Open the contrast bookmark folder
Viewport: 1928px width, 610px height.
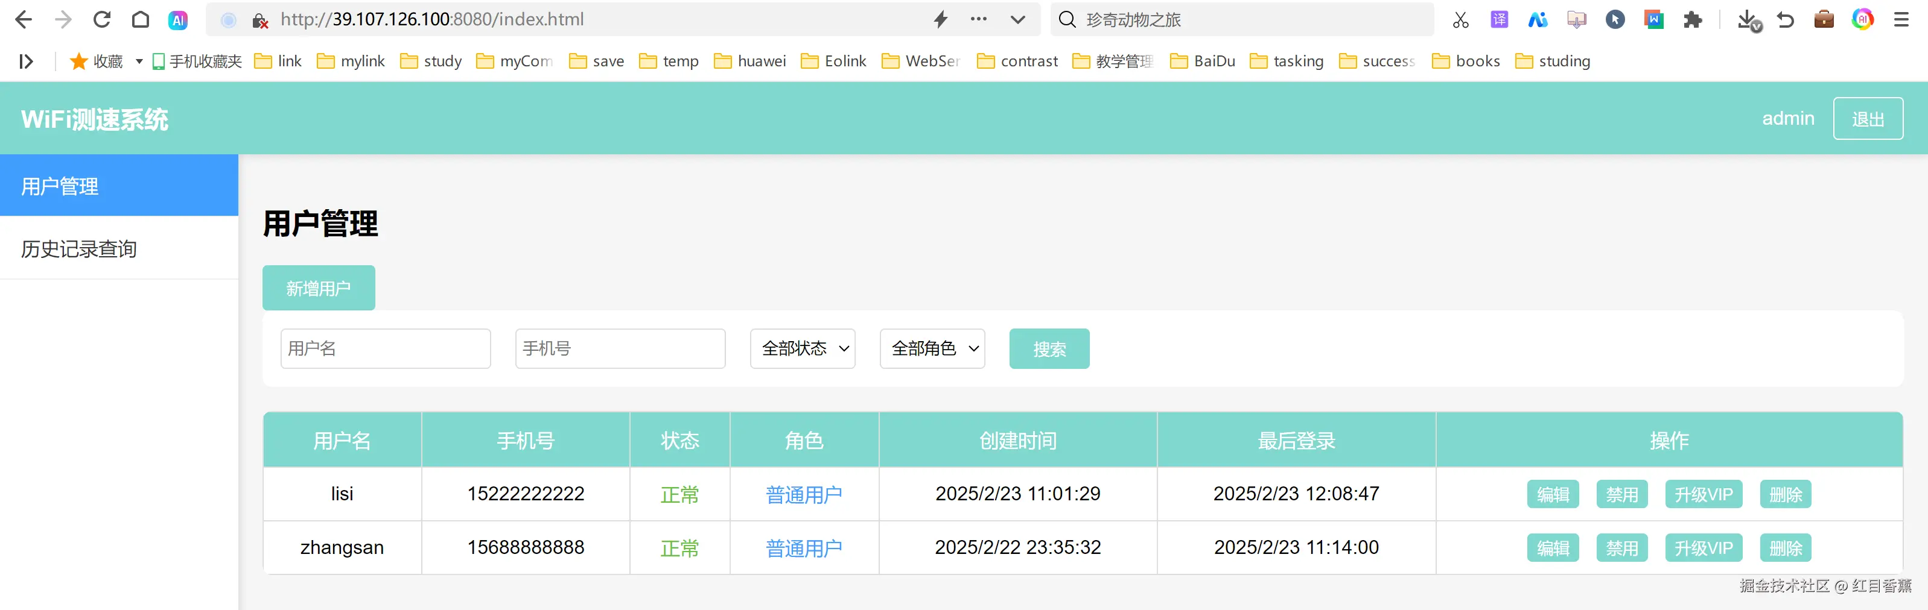click(x=1018, y=61)
